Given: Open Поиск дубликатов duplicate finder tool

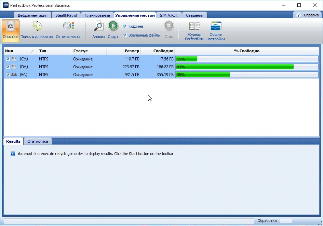Looking at the screenshot, I should (37, 26).
